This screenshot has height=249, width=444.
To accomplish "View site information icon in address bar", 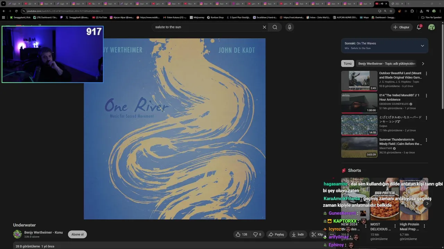I will pos(24,11).
